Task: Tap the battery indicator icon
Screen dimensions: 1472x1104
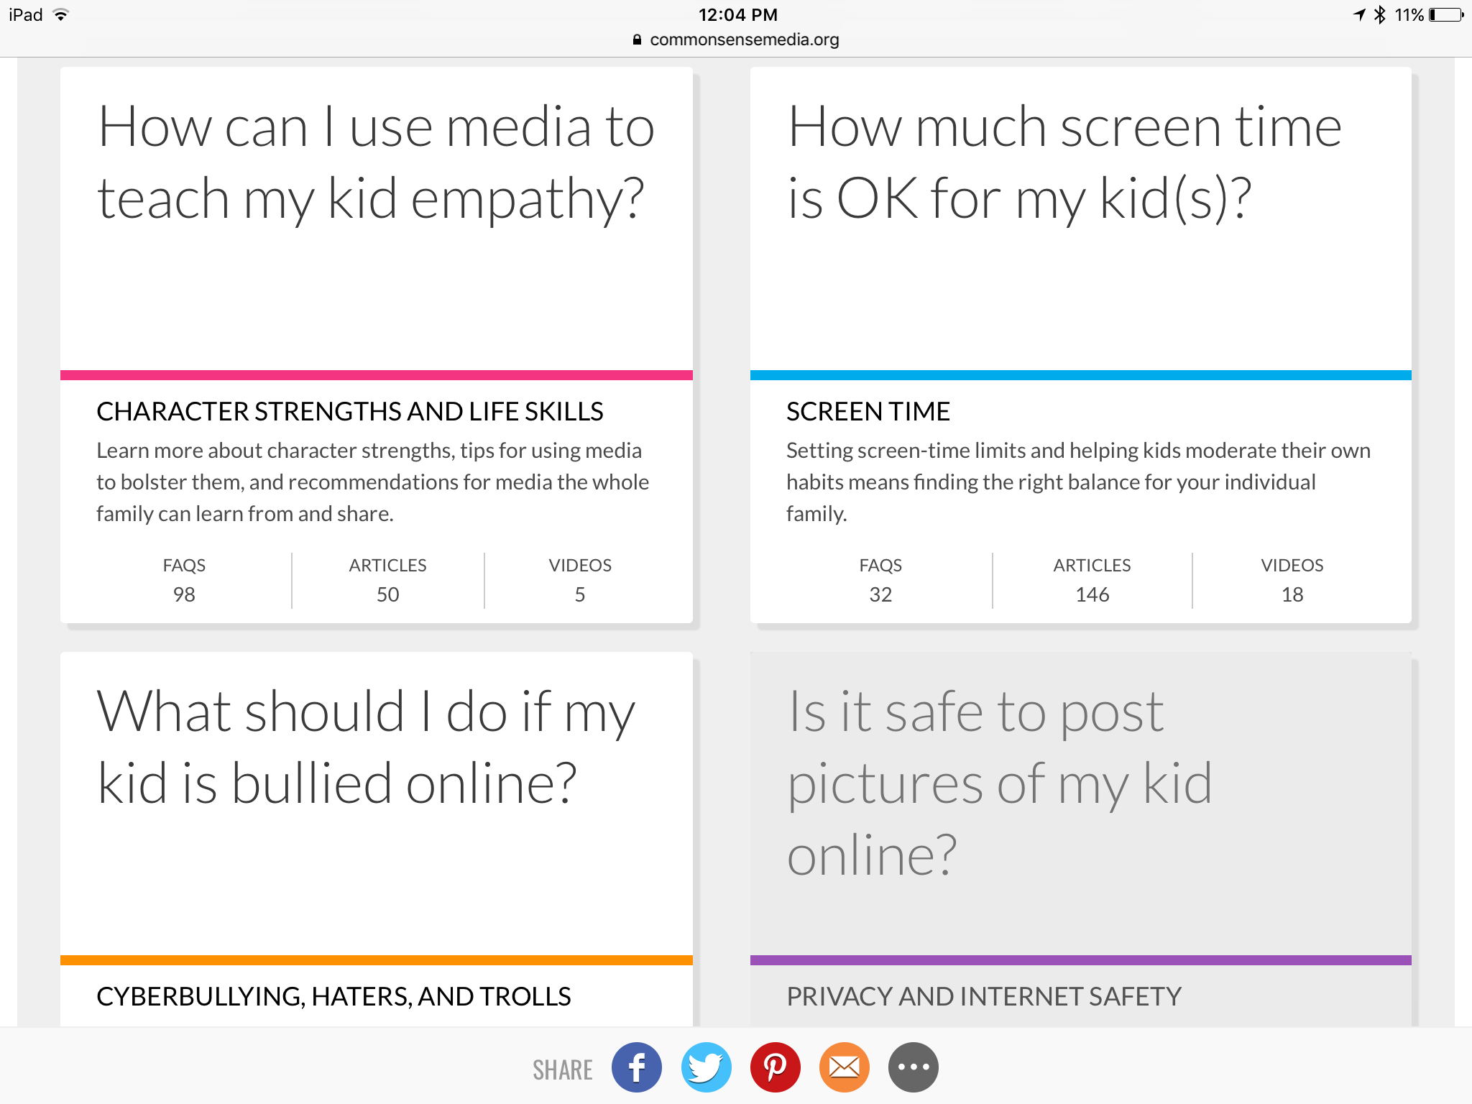Action: (x=1446, y=15)
